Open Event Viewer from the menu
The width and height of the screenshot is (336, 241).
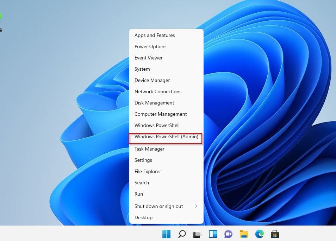point(148,58)
